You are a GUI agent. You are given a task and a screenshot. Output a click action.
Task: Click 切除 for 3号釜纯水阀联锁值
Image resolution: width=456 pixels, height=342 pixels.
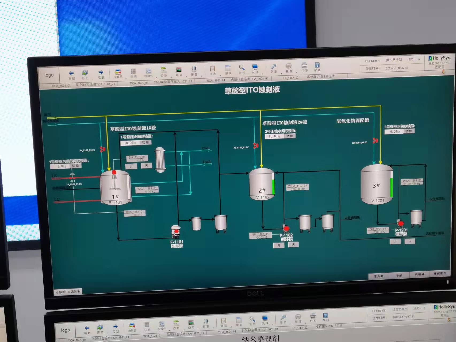point(409,131)
